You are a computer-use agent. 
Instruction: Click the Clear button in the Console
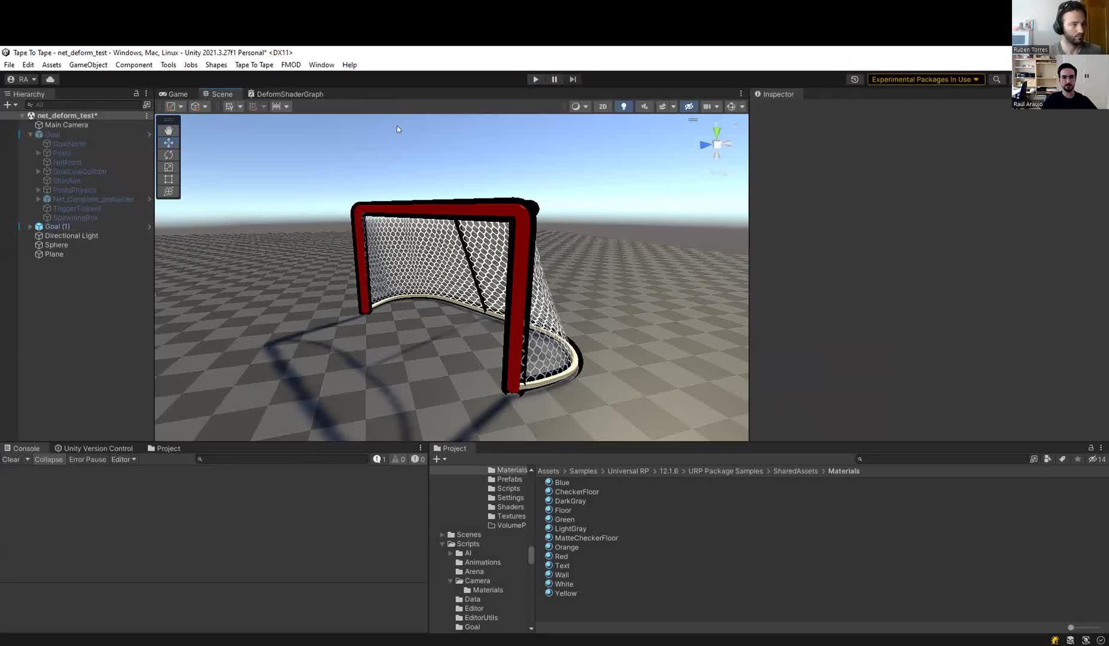tap(11, 459)
